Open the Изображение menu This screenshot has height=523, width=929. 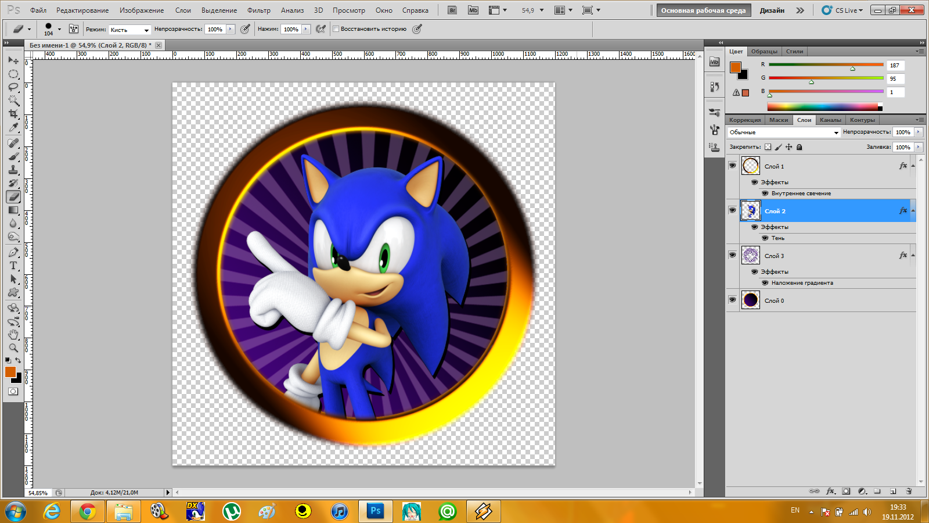(x=142, y=10)
